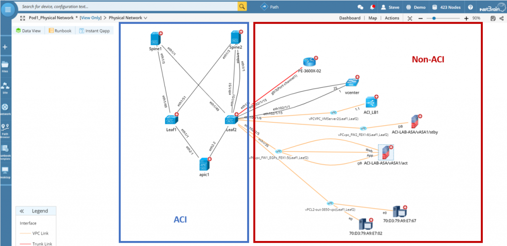Click the vPCvpc_FW2_FEX1:6 vPC cloud node
Screen dimensions: 507x246
point(363,128)
